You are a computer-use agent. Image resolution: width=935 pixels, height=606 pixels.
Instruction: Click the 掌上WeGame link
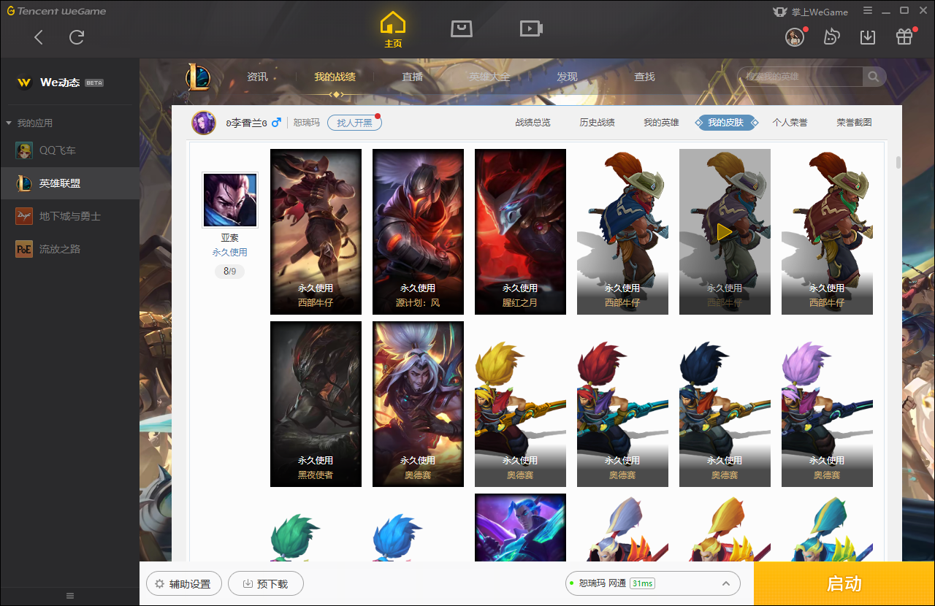[820, 12]
